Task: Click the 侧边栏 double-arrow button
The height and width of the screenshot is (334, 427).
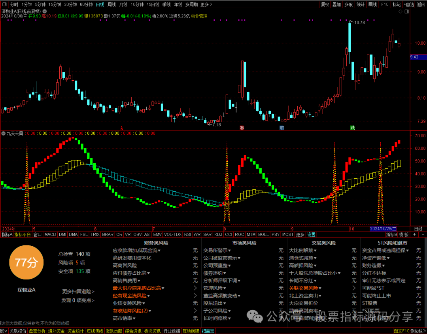Action: 418,331
